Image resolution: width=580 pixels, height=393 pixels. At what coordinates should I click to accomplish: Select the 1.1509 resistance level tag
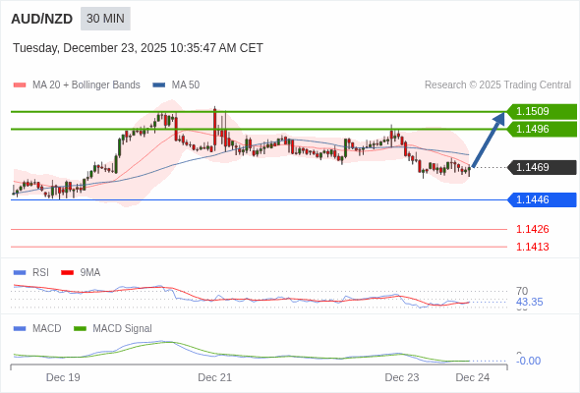542,111
